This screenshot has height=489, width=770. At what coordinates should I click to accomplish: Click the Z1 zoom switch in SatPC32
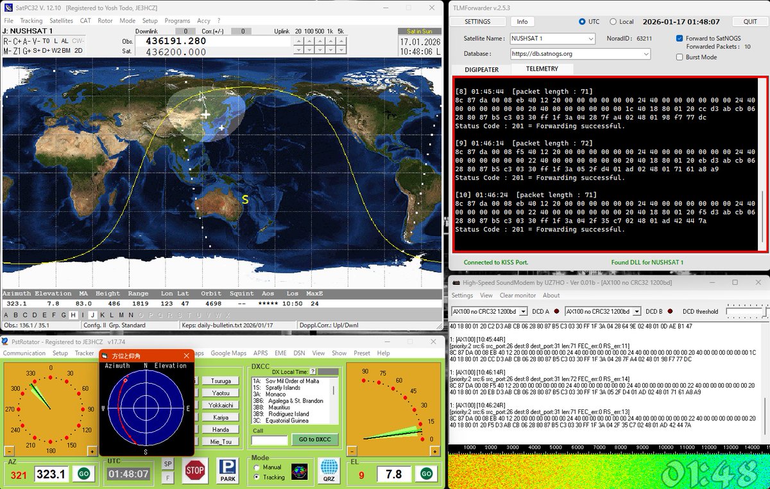tap(17, 51)
